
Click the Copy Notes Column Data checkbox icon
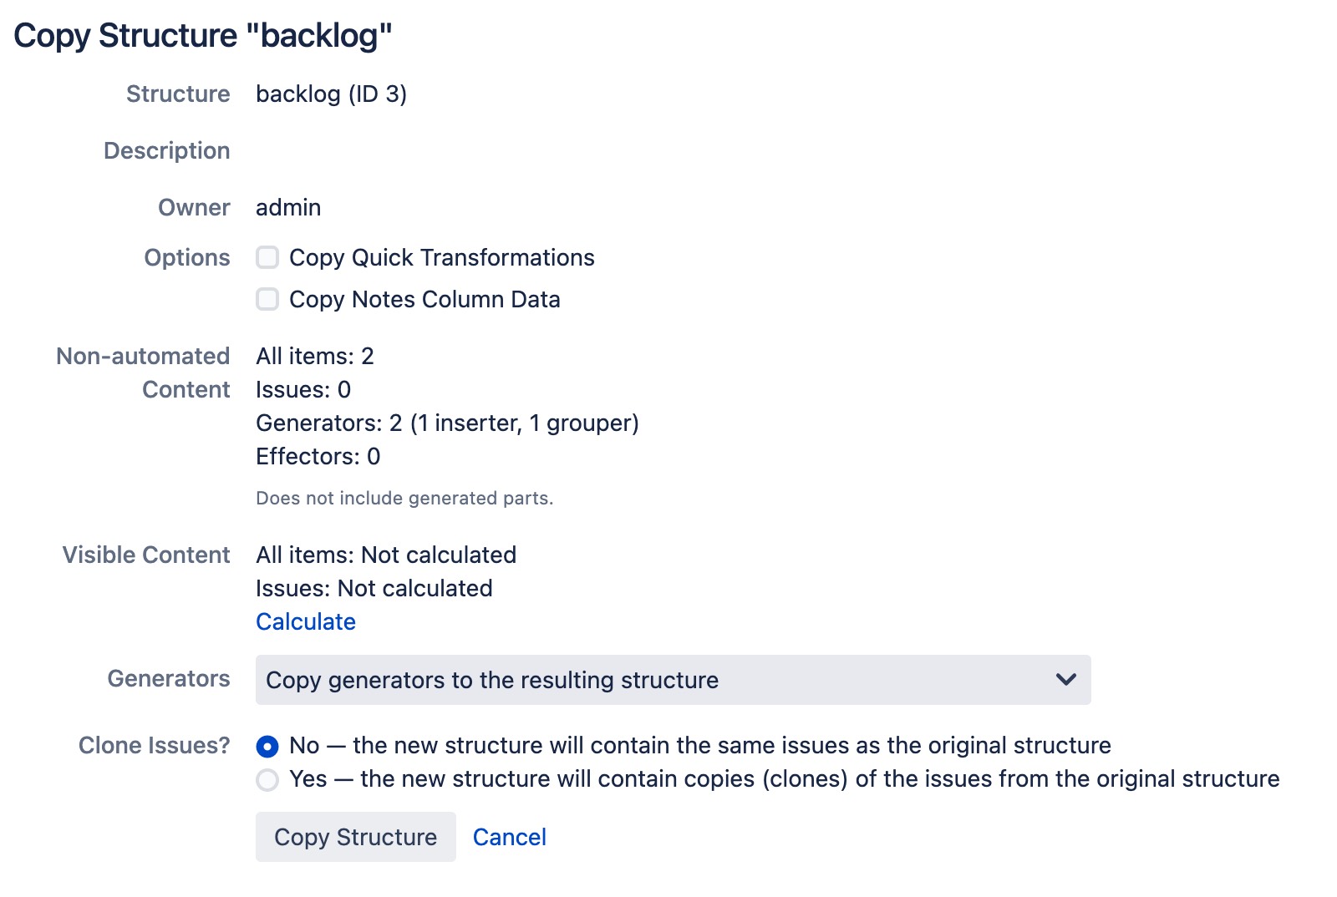(267, 299)
